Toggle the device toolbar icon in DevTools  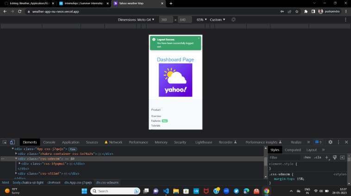pyautogui.click(x=12, y=142)
